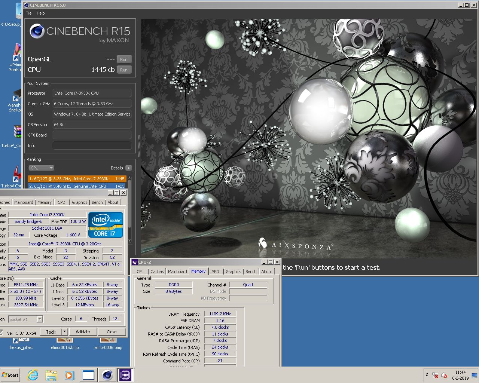Viewport: 479px width, 383px height.
Task: Open Memory tab in rear CPU-Z window
Action: click(45, 202)
